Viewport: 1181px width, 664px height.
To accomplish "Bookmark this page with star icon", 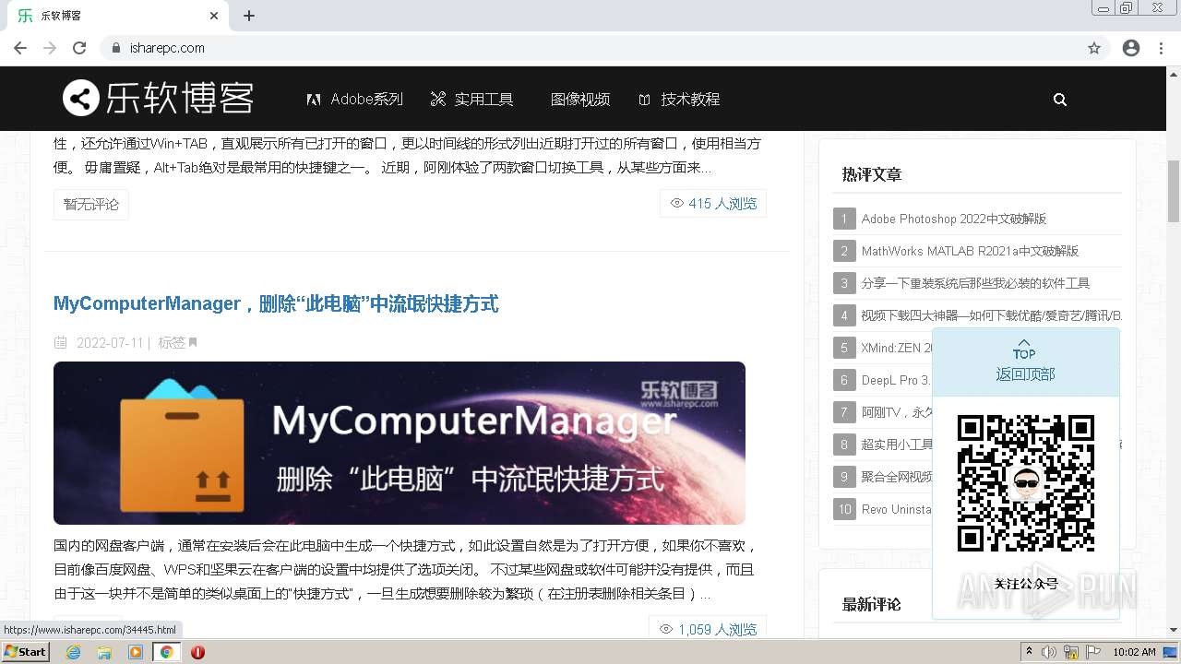I will coord(1094,48).
